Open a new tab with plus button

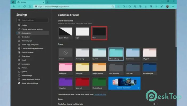tap(47, 2)
